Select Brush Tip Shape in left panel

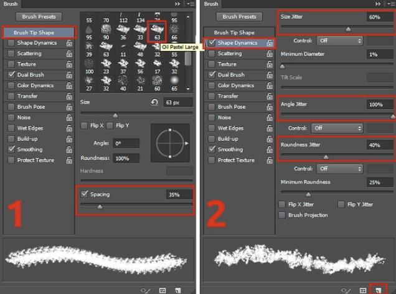pos(39,32)
